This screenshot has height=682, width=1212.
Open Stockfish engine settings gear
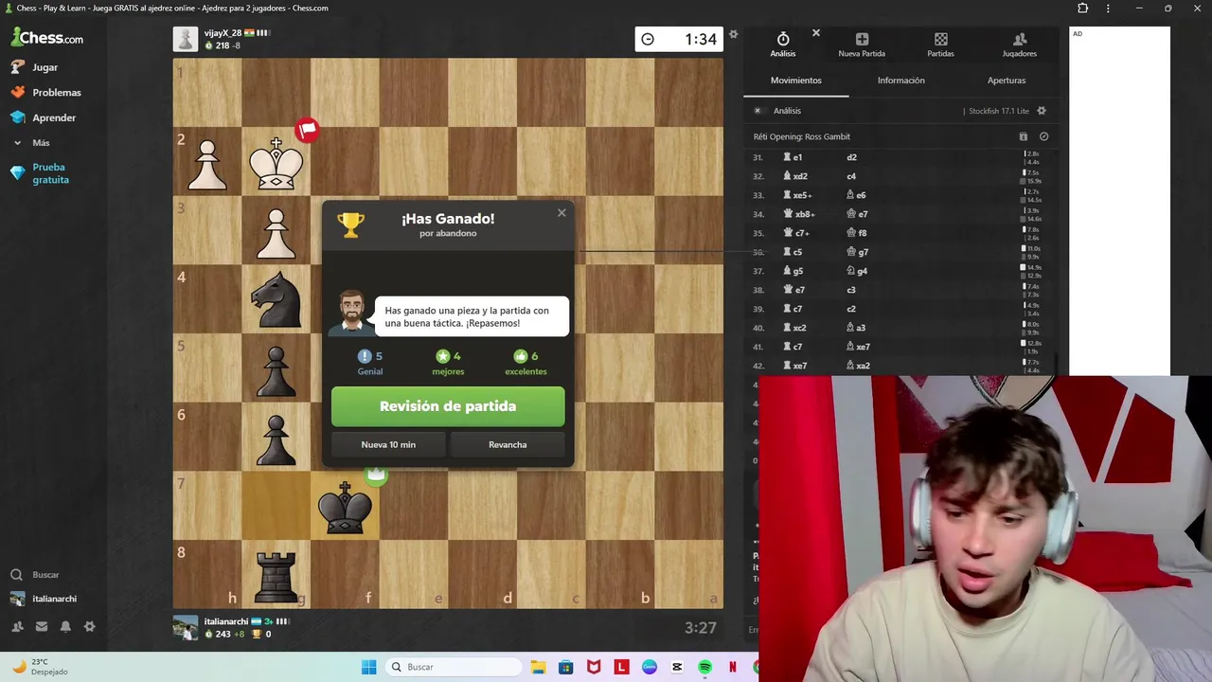pos(1042,111)
